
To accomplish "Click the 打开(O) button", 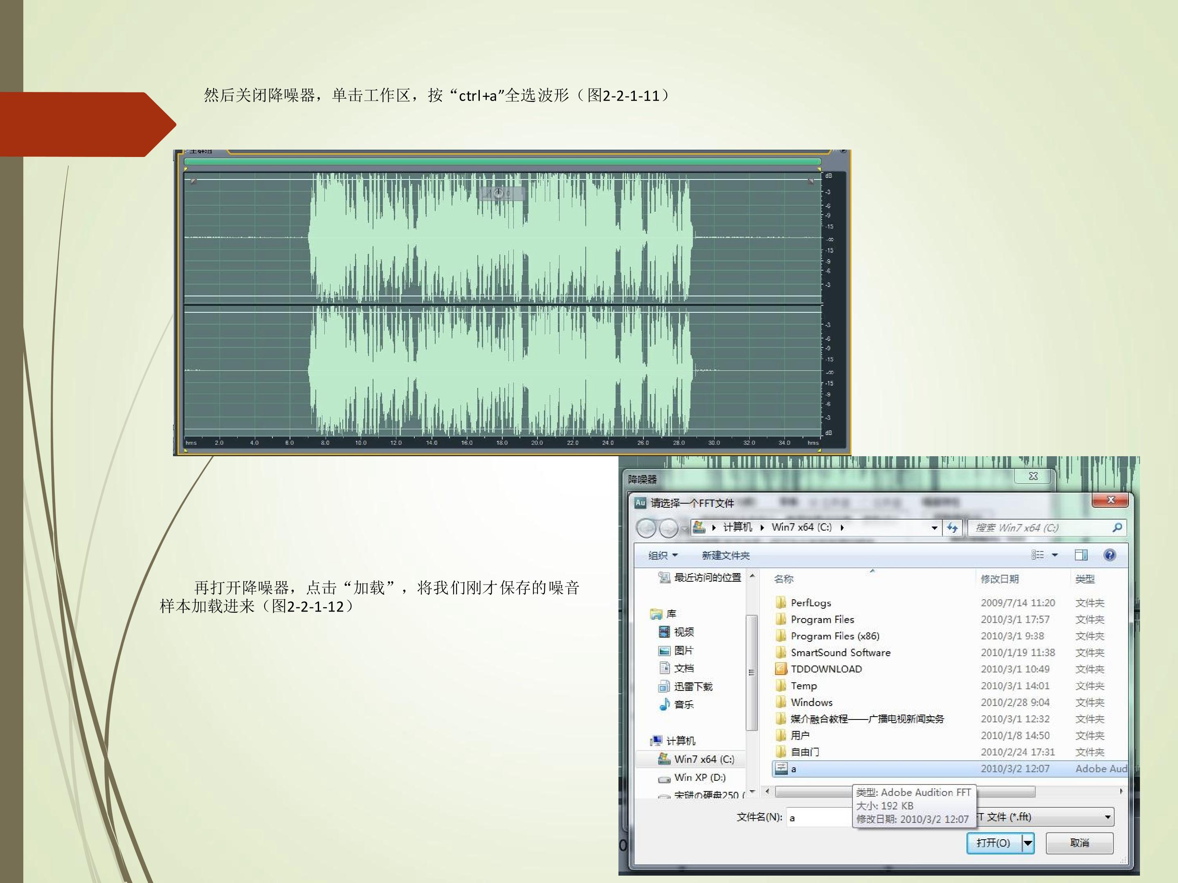I will point(994,843).
